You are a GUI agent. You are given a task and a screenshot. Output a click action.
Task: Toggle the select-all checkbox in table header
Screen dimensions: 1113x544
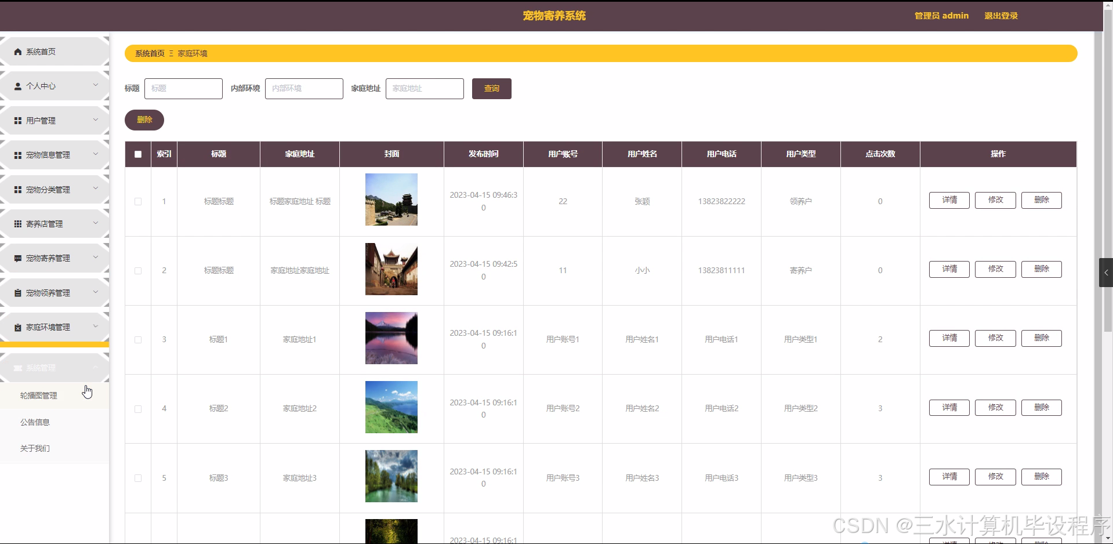coord(138,154)
